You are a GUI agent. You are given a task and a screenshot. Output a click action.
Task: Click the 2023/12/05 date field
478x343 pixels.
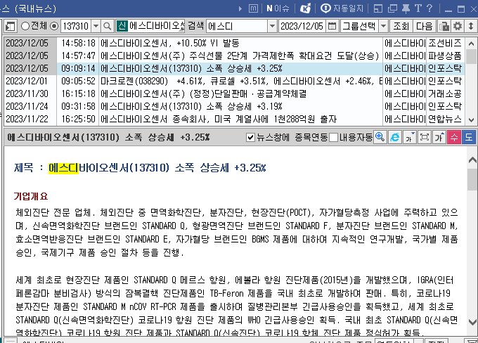[302, 26]
